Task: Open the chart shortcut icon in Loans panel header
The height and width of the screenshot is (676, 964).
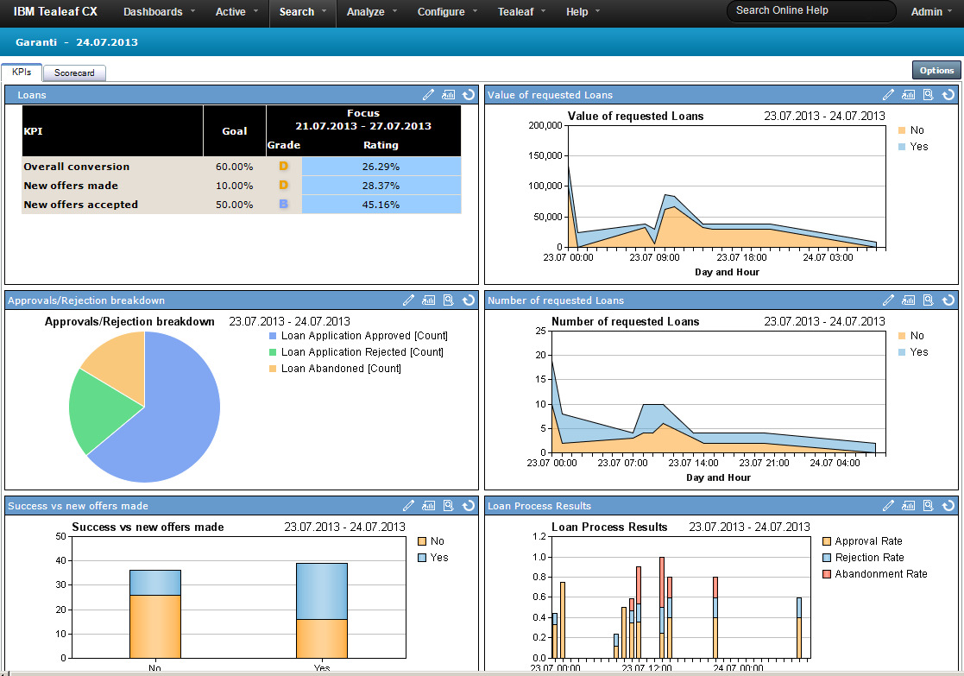Action: tap(449, 95)
